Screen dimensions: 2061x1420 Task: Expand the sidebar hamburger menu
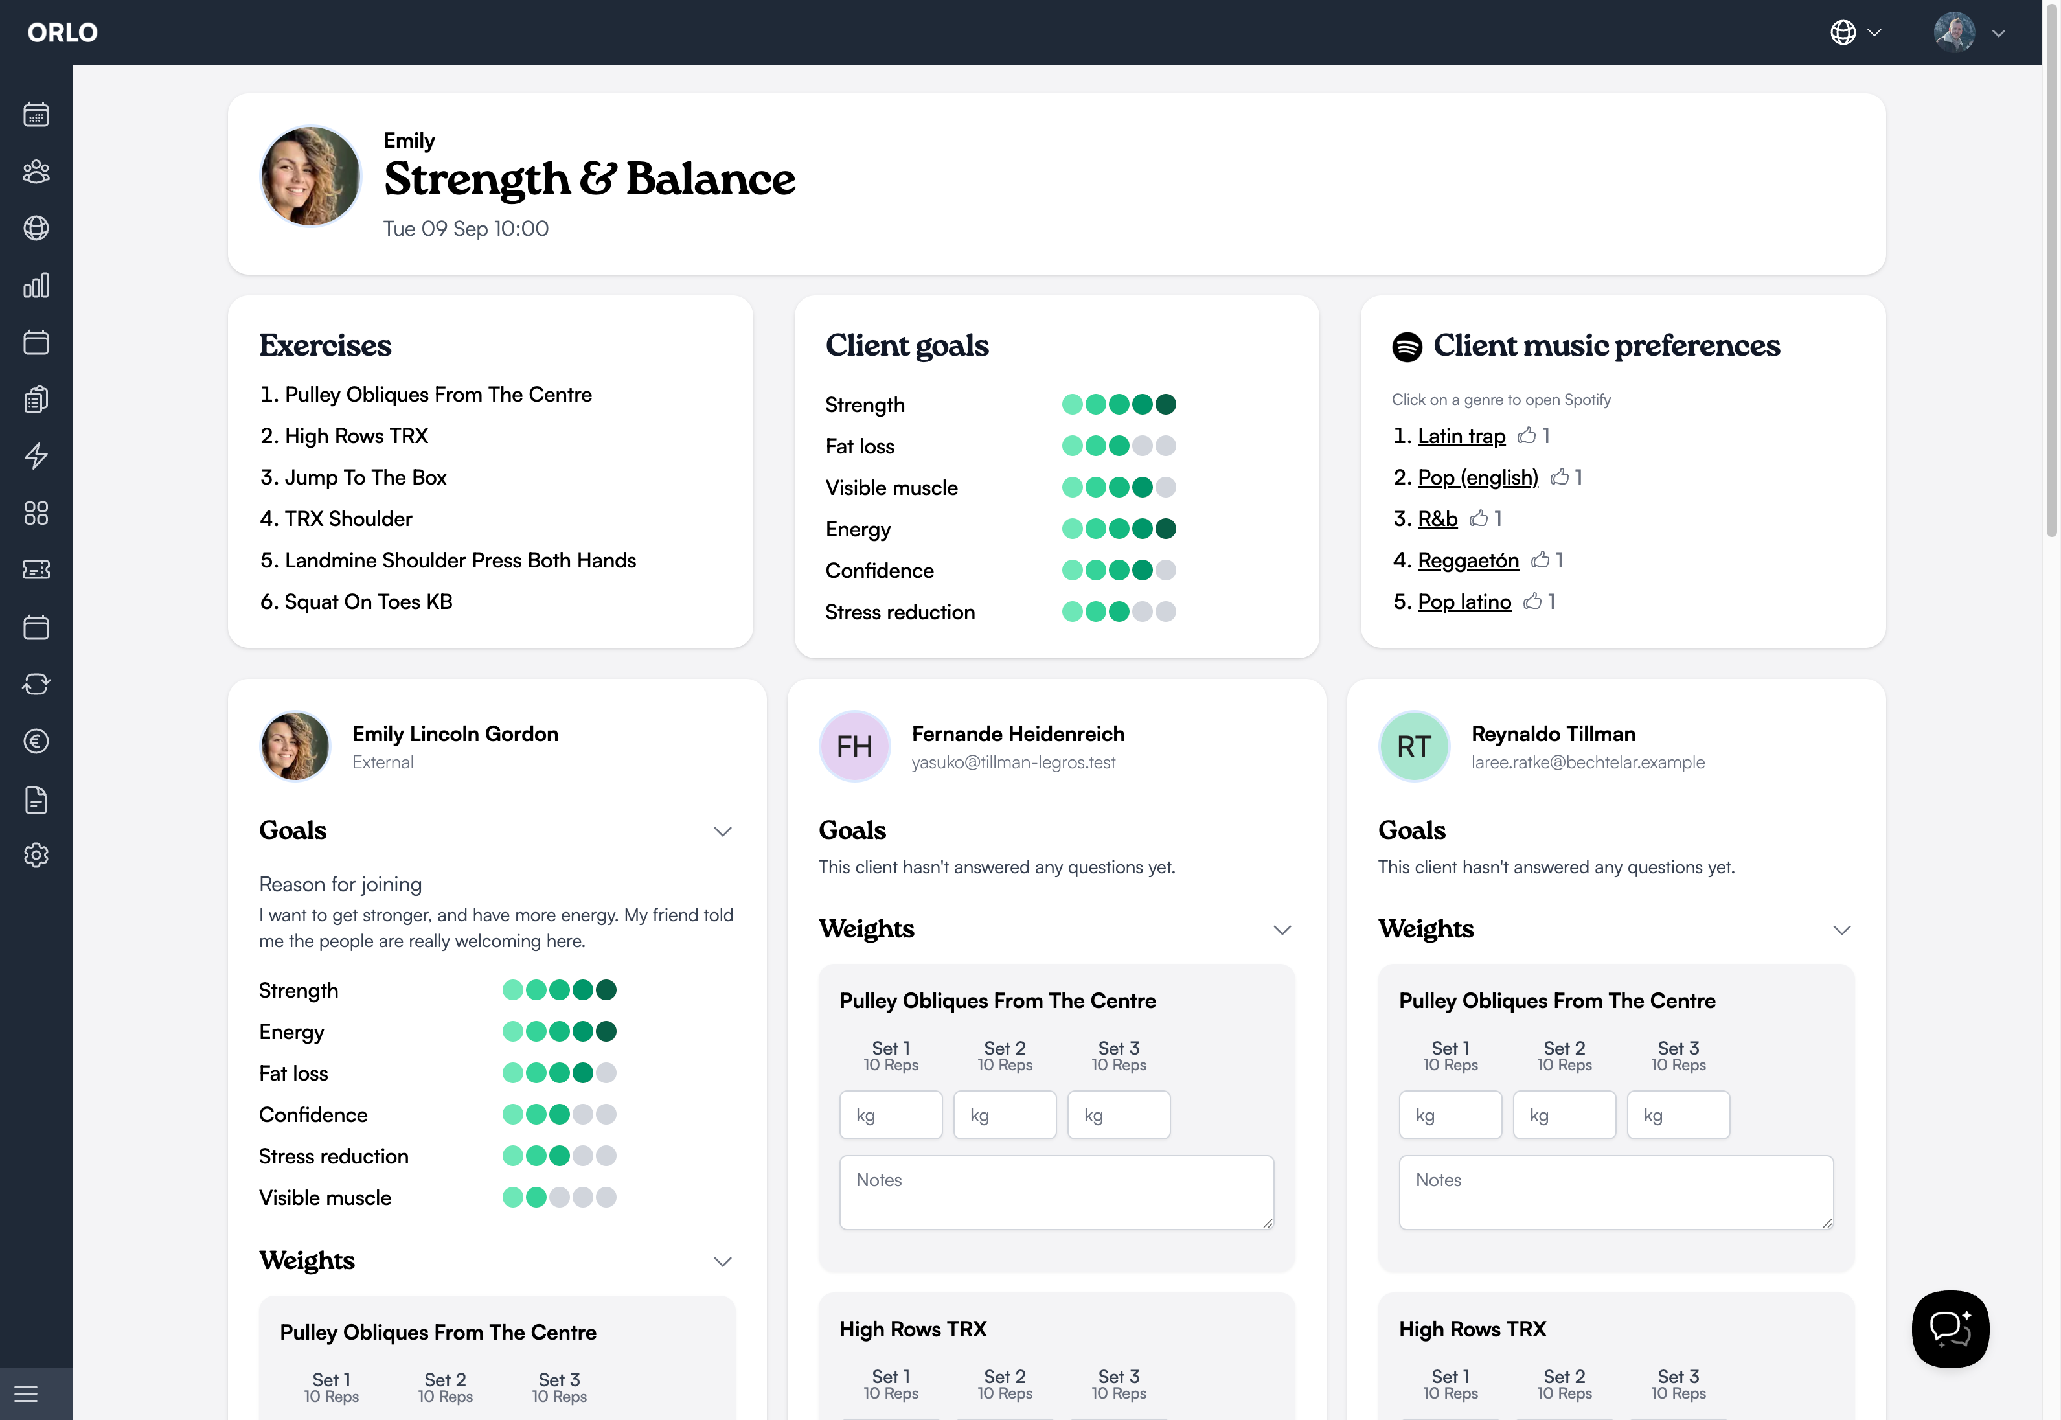click(27, 1393)
